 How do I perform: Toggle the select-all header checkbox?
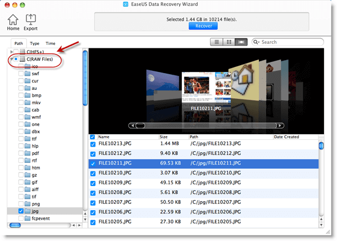(93, 137)
